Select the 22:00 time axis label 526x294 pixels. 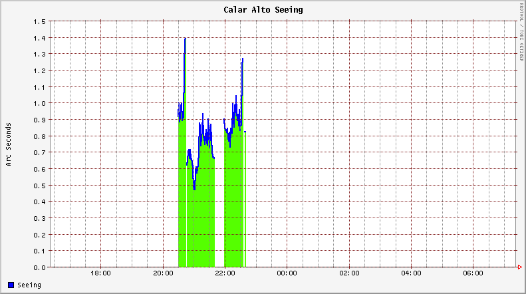point(225,273)
